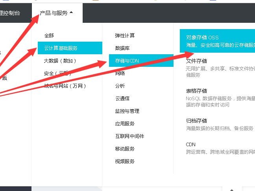Open CDN product link
The width and height of the screenshot is (255, 191).
point(190,144)
